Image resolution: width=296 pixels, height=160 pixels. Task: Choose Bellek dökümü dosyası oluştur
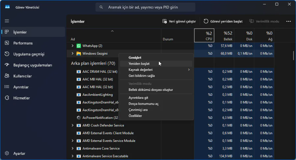[x=156, y=90]
